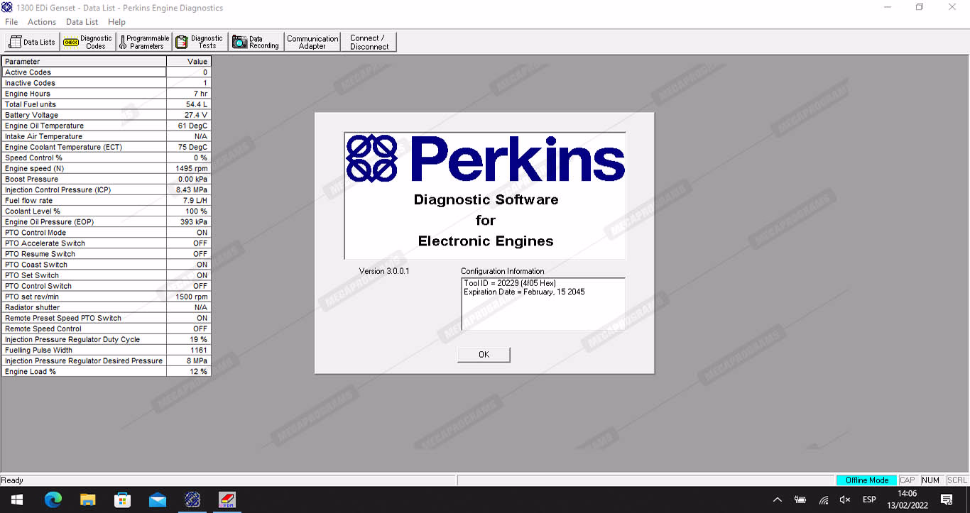Click the Value column header
This screenshot has height=513, width=970.
[189, 62]
